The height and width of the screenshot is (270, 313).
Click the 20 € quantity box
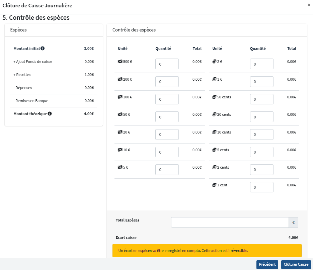167,134
